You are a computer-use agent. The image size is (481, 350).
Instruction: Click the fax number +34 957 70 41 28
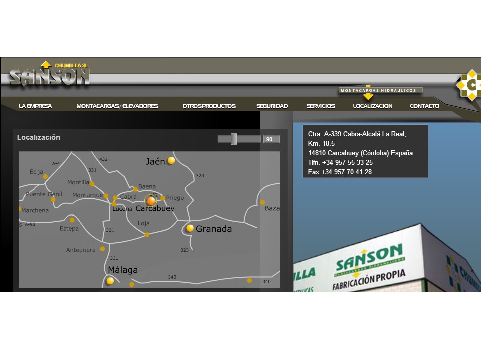[x=346, y=172]
